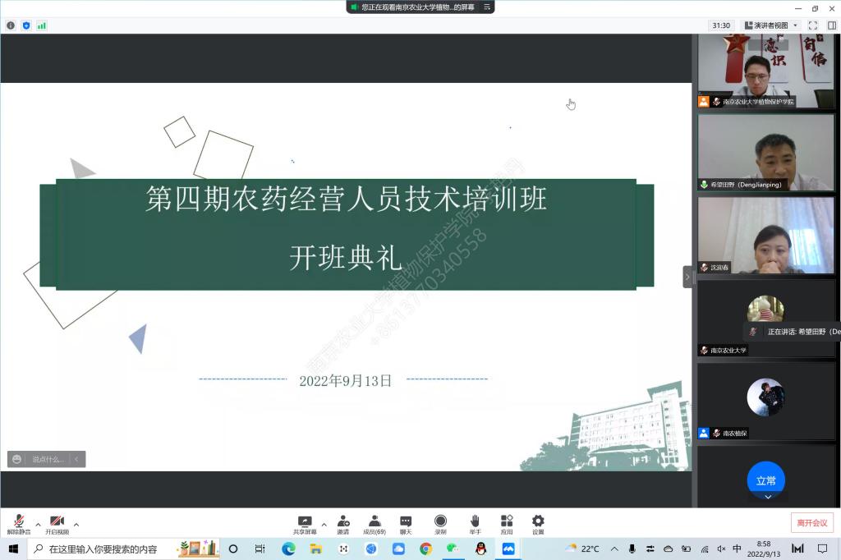Open the 成员(69) participants list
This screenshot has width=841, height=560.
point(375,523)
